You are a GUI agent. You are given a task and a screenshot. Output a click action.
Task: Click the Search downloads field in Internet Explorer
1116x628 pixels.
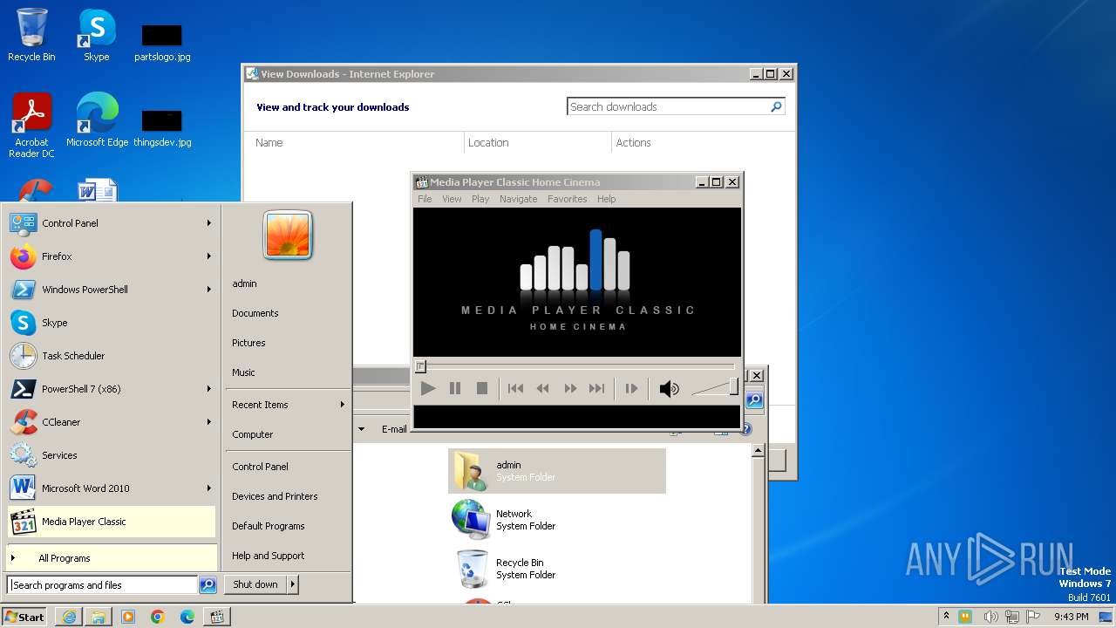coord(668,106)
